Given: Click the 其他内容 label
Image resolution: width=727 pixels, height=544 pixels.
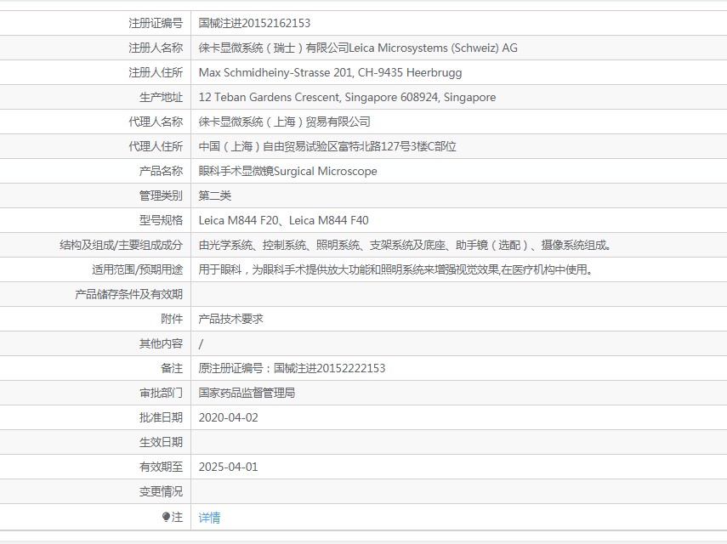Looking at the screenshot, I should [x=161, y=343].
